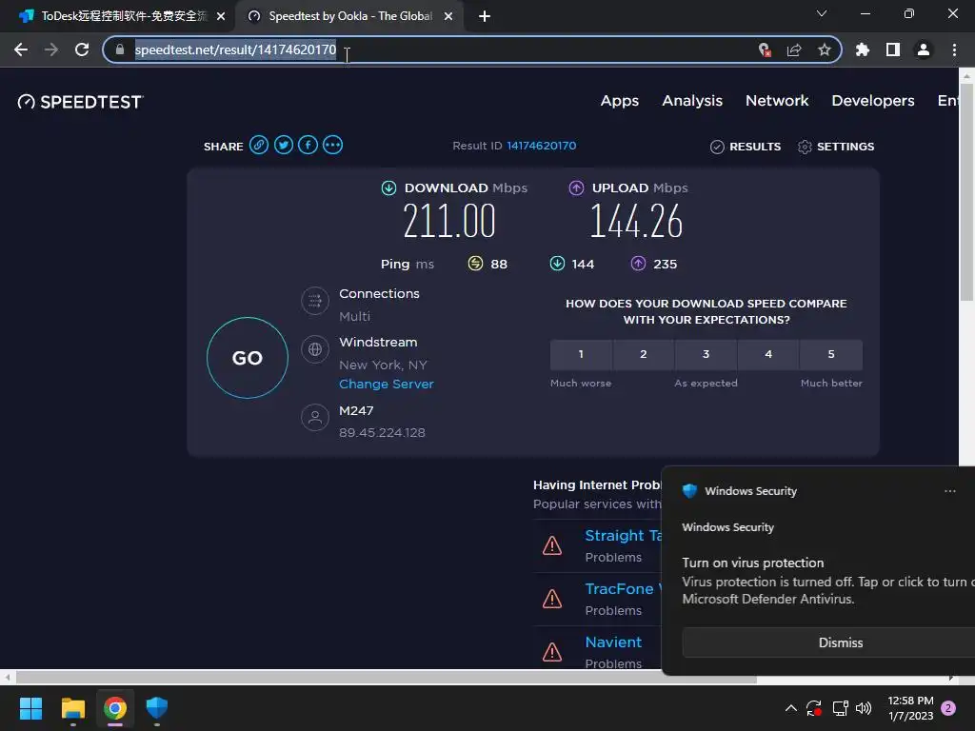This screenshot has height=731, width=975.
Task: Rate download speed as 2
Action: point(644,354)
